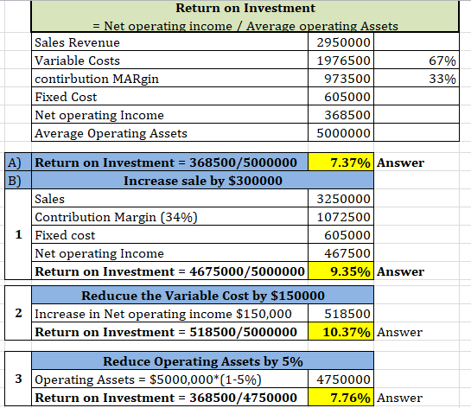Select the 'Average Operating Assets' label
This screenshot has width=471, height=408.
169,132
